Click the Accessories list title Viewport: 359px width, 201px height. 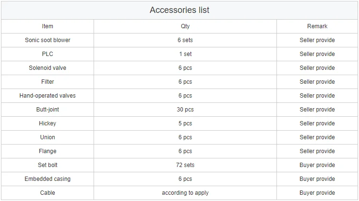tap(179, 10)
